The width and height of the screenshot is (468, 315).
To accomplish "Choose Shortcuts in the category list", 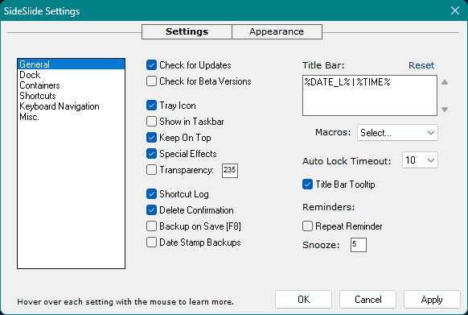I will tap(71, 96).
